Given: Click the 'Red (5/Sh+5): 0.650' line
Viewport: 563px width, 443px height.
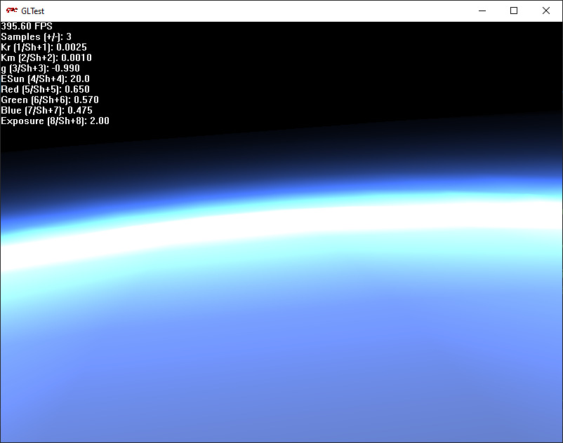Looking at the screenshot, I should (x=45, y=89).
